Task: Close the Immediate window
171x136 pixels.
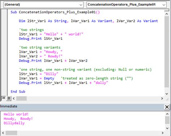Action: coord(167,107)
